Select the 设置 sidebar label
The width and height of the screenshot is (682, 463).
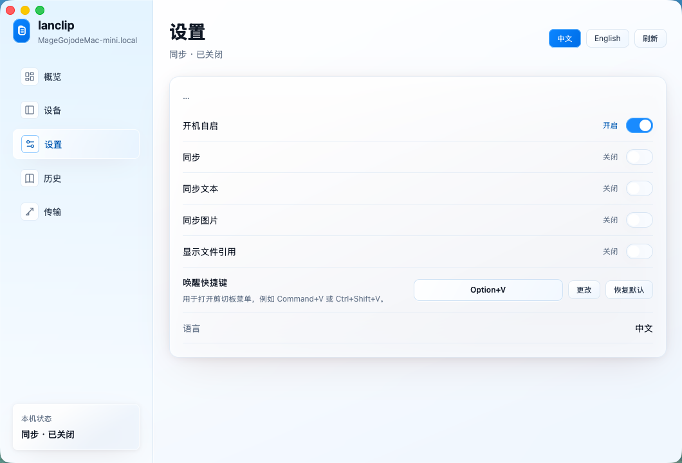[x=53, y=144]
